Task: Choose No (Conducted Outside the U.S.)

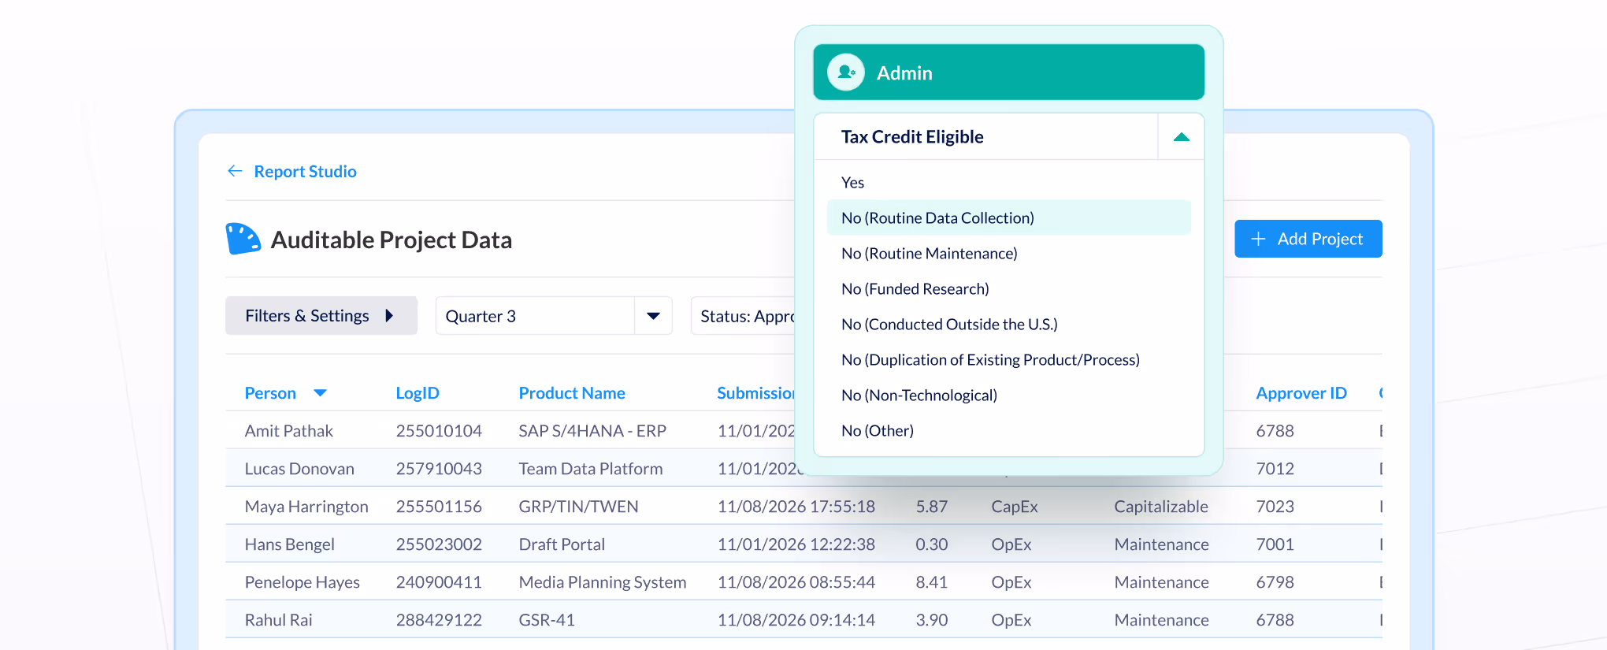Action: 949,325
